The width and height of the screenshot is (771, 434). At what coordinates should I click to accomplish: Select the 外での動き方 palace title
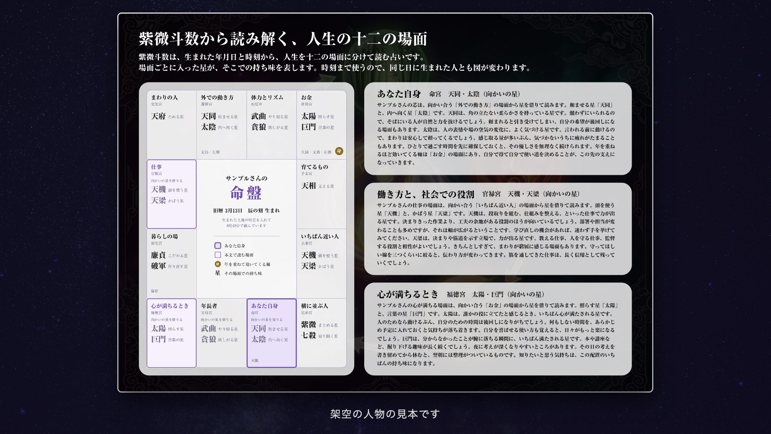pos(217,97)
